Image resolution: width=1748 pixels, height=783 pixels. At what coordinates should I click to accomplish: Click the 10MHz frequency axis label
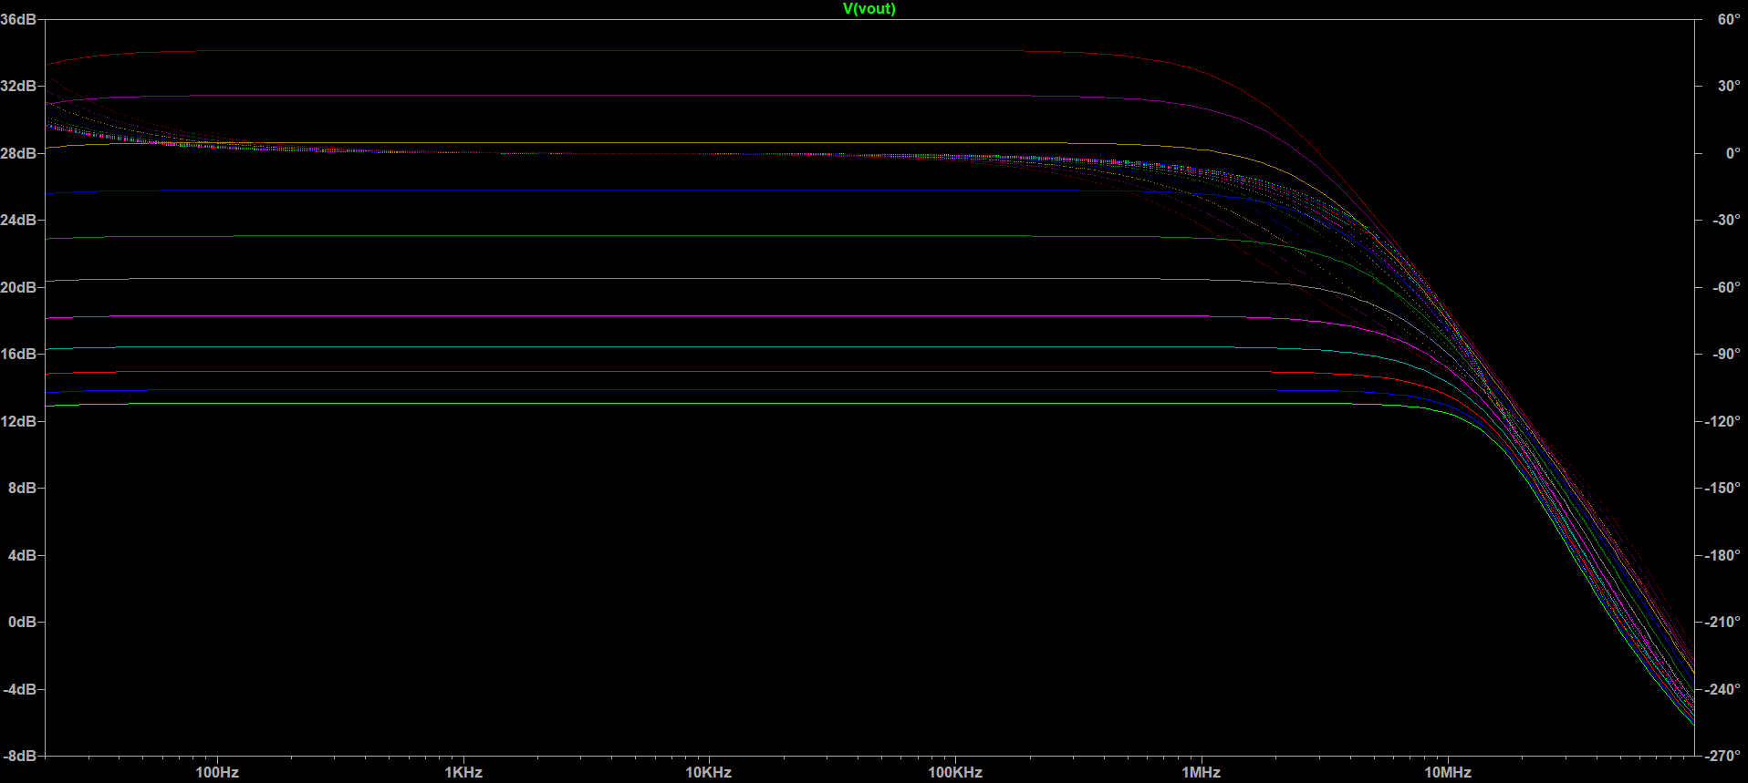[x=1448, y=772]
